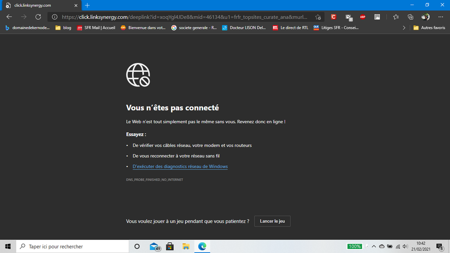The height and width of the screenshot is (253, 450).
Task: Click the page refresh button
Action: 38,17
